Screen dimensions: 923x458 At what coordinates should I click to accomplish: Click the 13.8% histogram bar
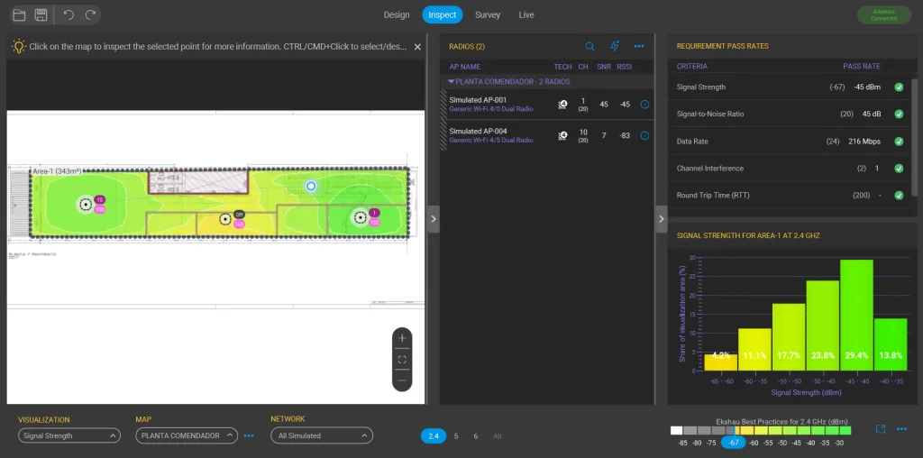[890, 344]
